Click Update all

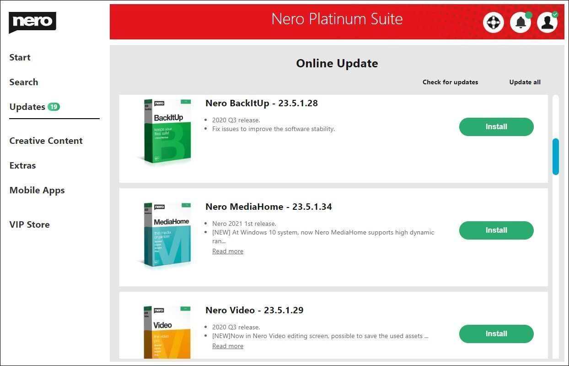pyautogui.click(x=525, y=82)
